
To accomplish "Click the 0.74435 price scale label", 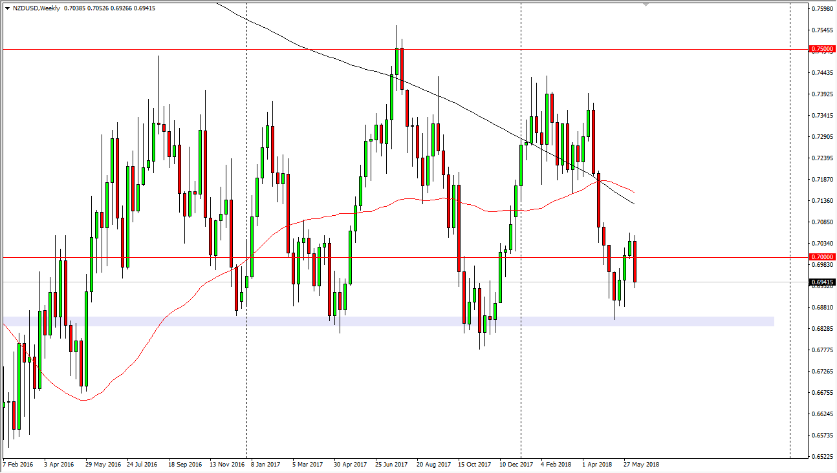I will 821,73.
